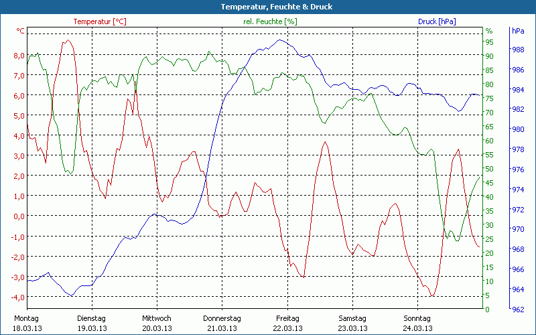Click the '6,0' temperature axis value
The image size is (536, 335).
pyautogui.click(x=19, y=96)
